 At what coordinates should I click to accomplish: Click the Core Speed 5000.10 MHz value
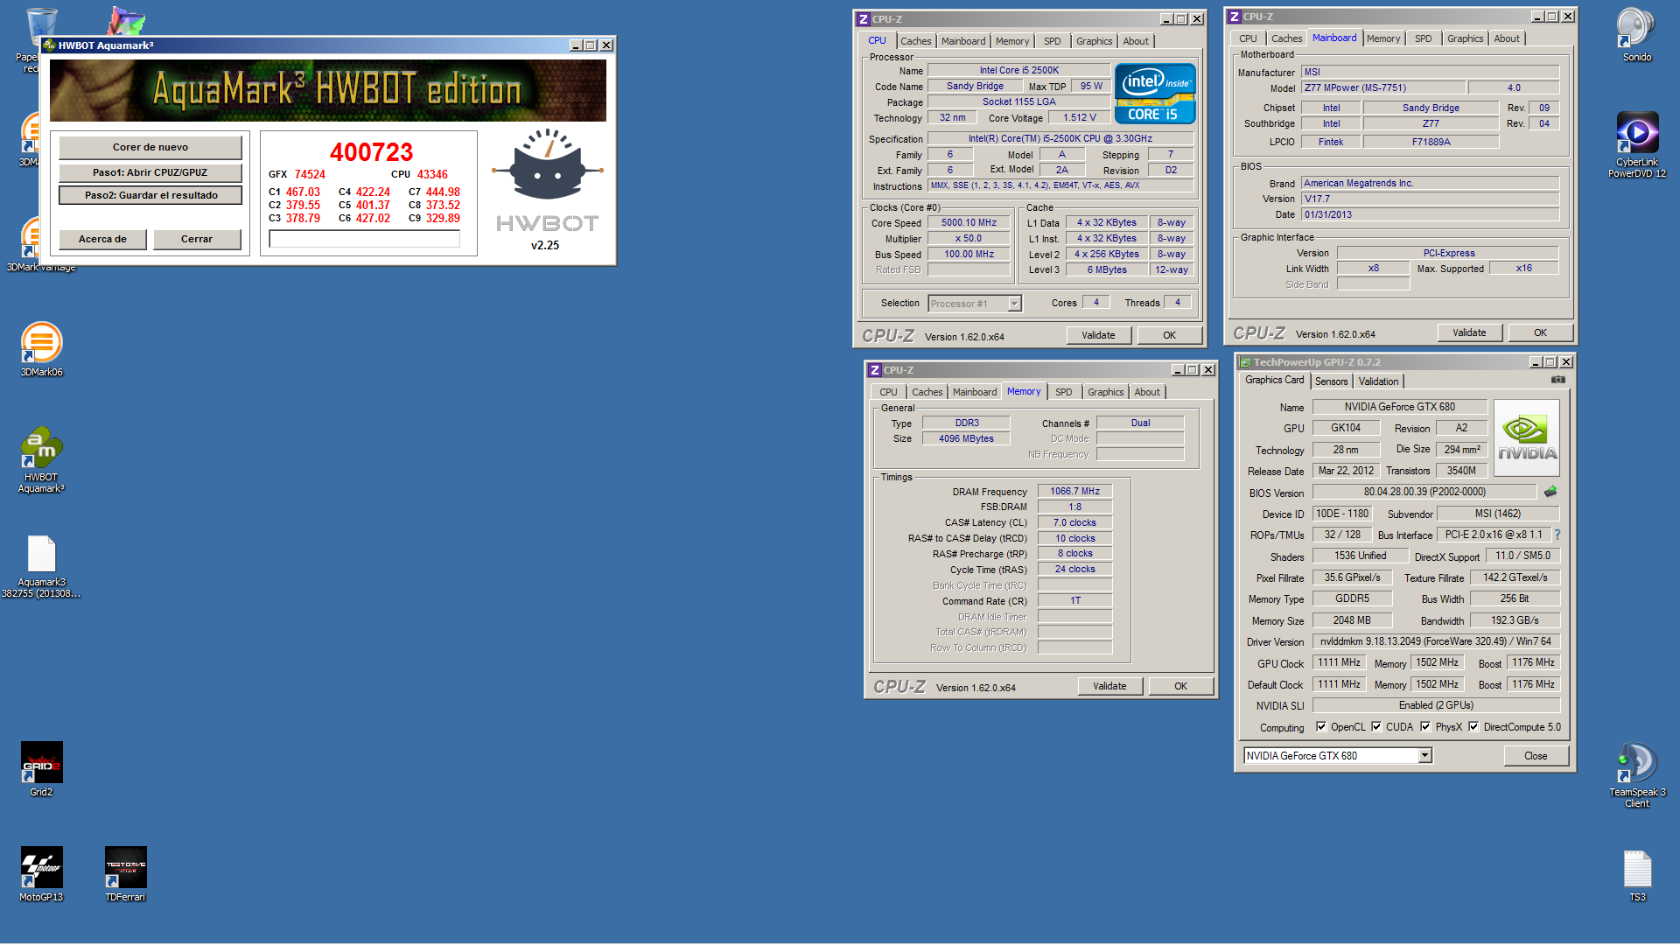click(x=969, y=223)
